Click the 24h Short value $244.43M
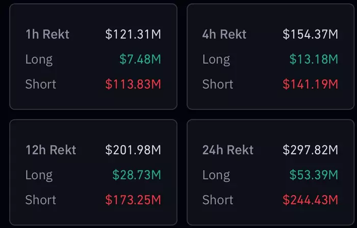The width and height of the screenshot is (357, 228). [x=311, y=200]
